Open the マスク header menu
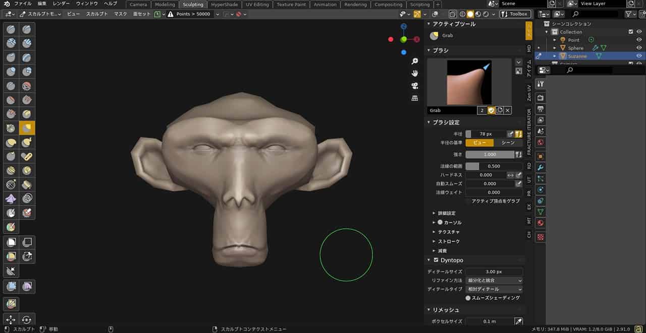This screenshot has width=646, height=333. coord(121,14)
